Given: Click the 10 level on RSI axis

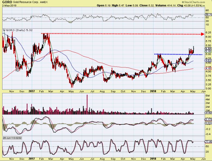Looking at the screenshot, I should point(207,24).
